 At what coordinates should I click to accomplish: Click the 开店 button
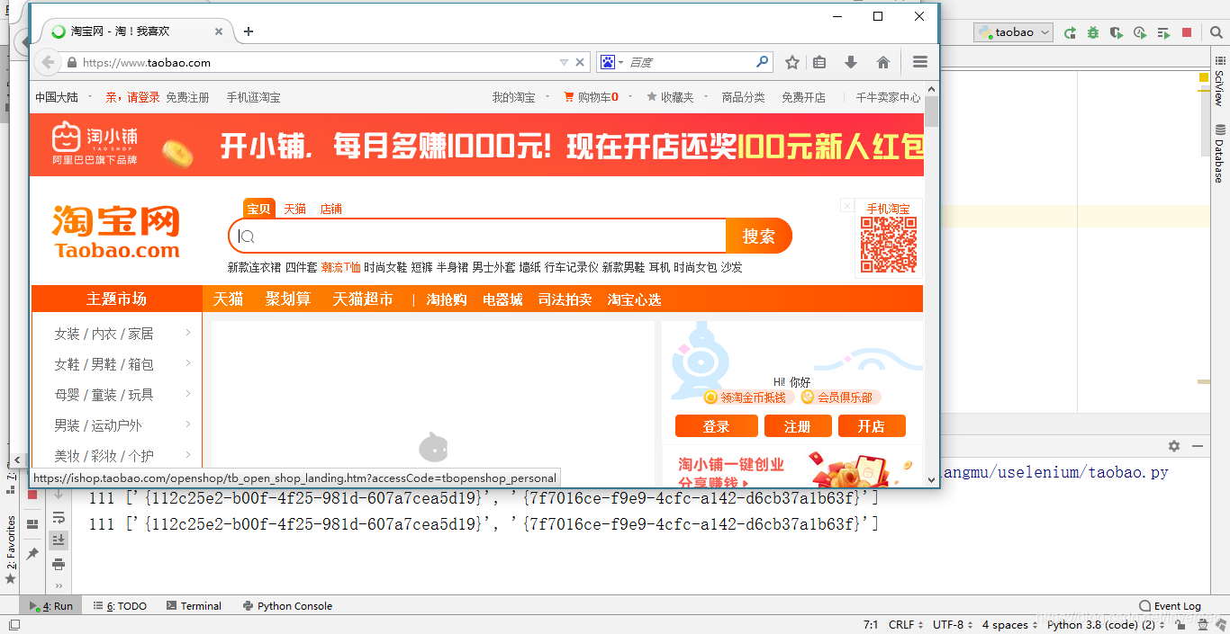[x=872, y=426]
